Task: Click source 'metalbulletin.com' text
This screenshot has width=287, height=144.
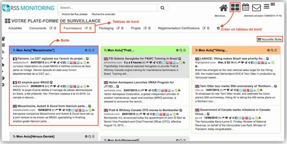Action: (24, 110)
